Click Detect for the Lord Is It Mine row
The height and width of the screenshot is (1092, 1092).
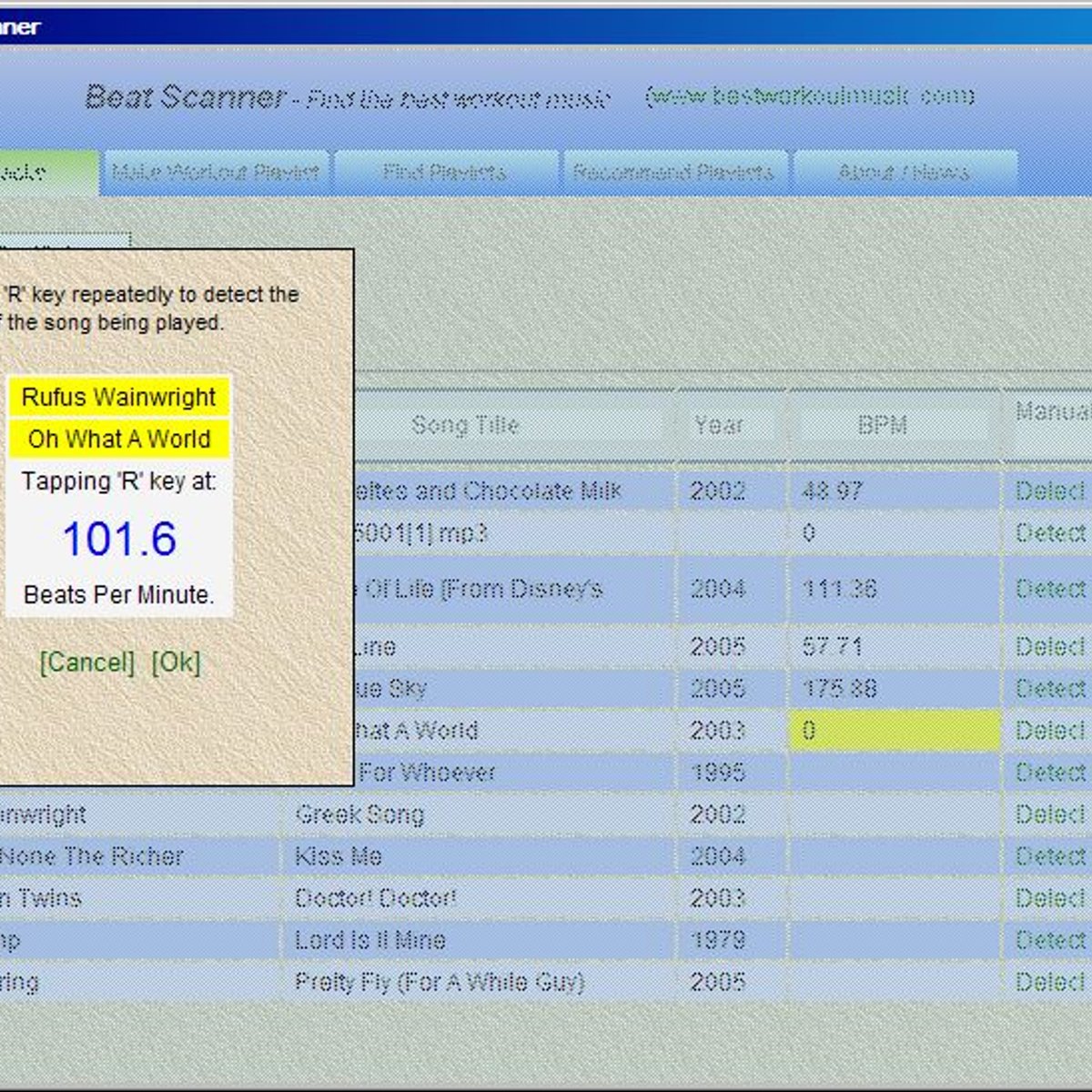1050,939
